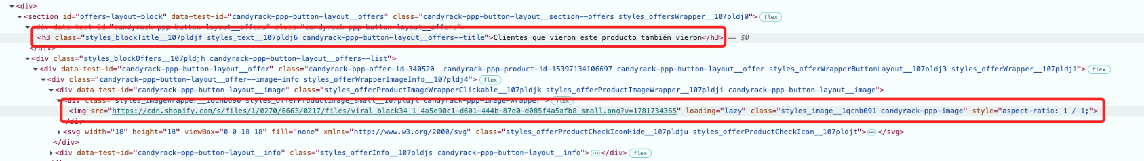Expand the svg node arrow
The image size is (1144, 161).
tap(59, 132)
